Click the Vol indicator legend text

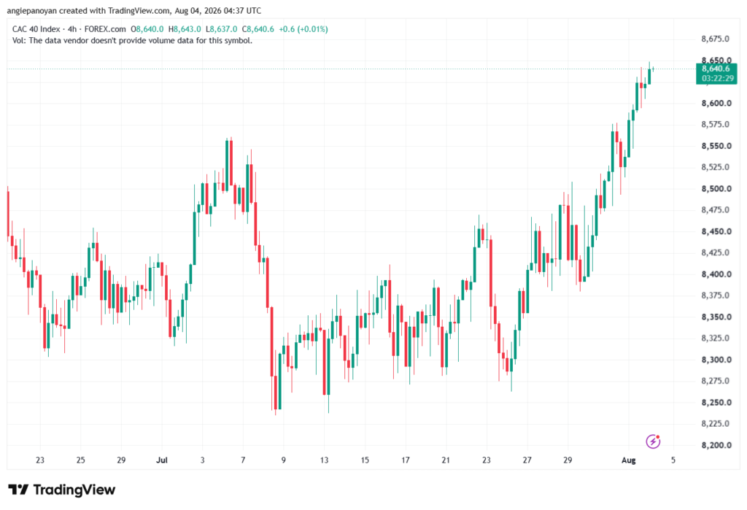[132, 41]
